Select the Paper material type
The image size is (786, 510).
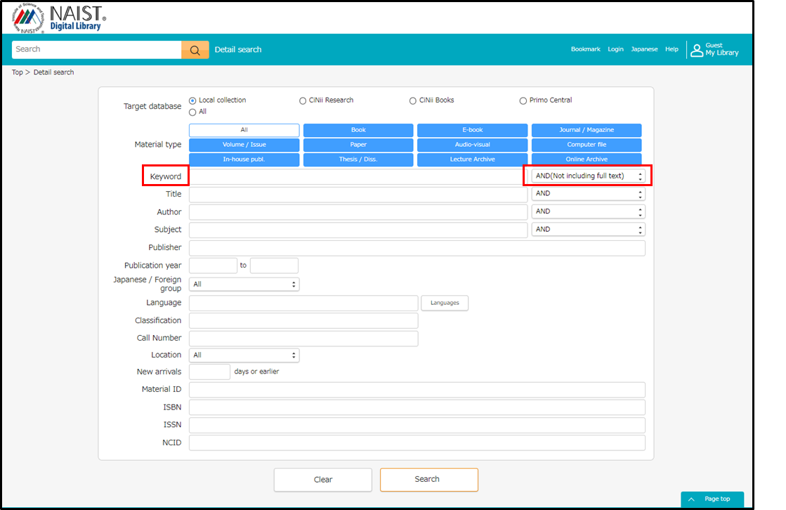(358, 145)
